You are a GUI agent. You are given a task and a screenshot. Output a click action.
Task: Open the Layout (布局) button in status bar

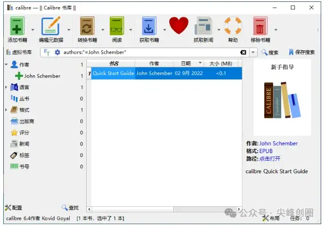tap(271, 218)
